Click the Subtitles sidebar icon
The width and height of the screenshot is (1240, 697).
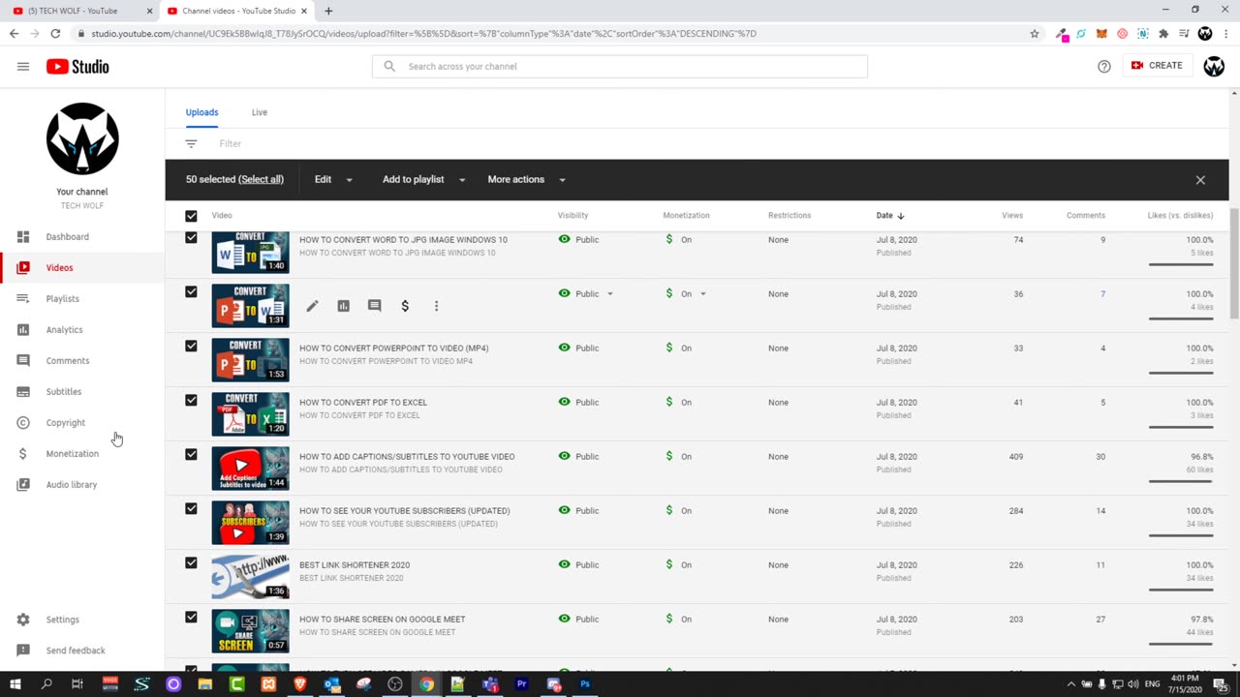tap(23, 391)
